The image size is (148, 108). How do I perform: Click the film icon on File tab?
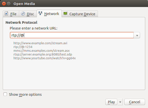pyautogui.click(x=6, y=13)
